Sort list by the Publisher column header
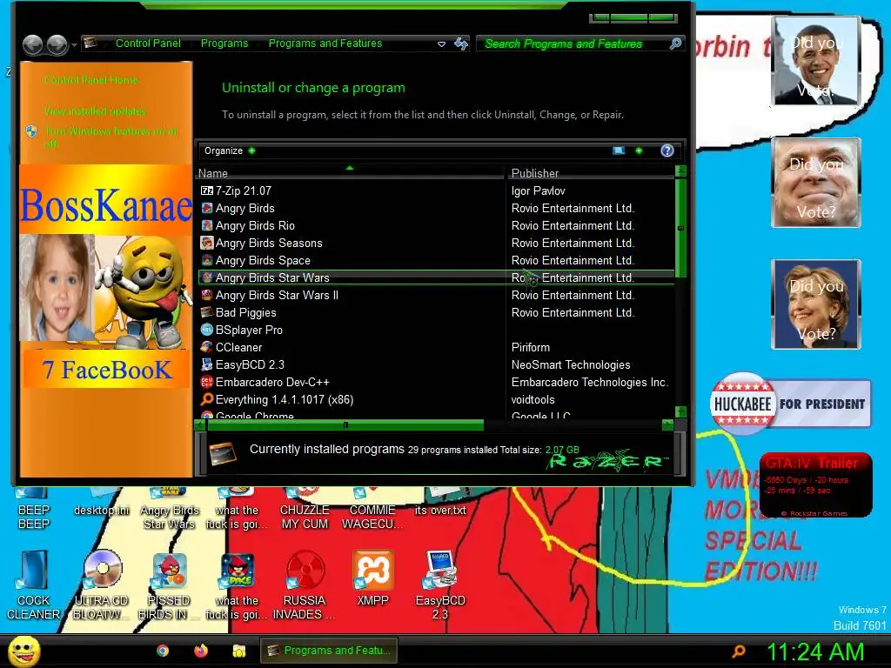Viewport: 891px width, 668px height. coord(590,173)
